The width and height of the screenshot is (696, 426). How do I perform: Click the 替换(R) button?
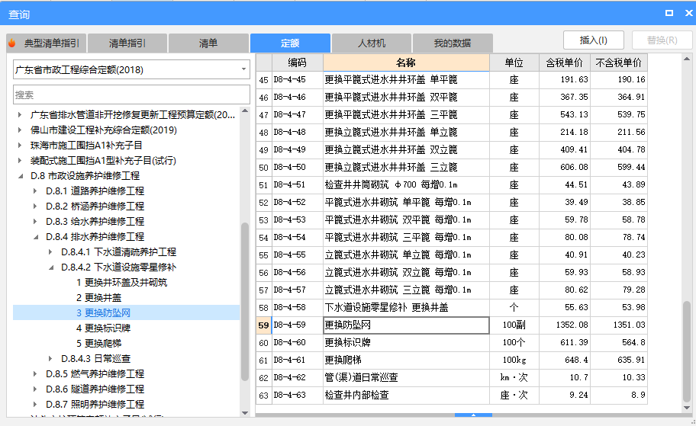pyautogui.click(x=662, y=40)
